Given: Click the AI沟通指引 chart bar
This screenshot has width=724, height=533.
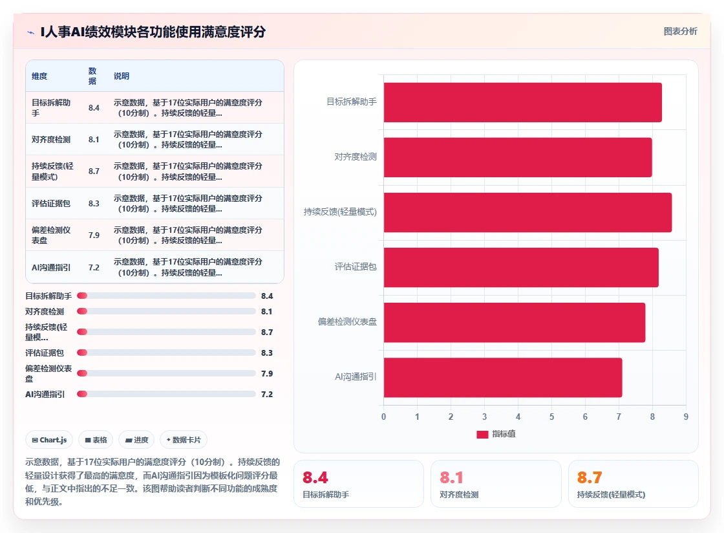Looking at the screenshot, I should 503,377.
